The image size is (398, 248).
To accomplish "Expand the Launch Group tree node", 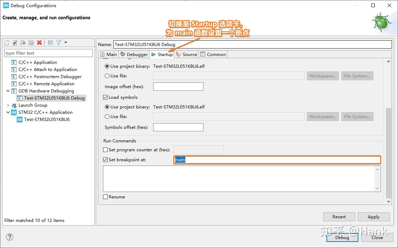I will pos(8,105).
